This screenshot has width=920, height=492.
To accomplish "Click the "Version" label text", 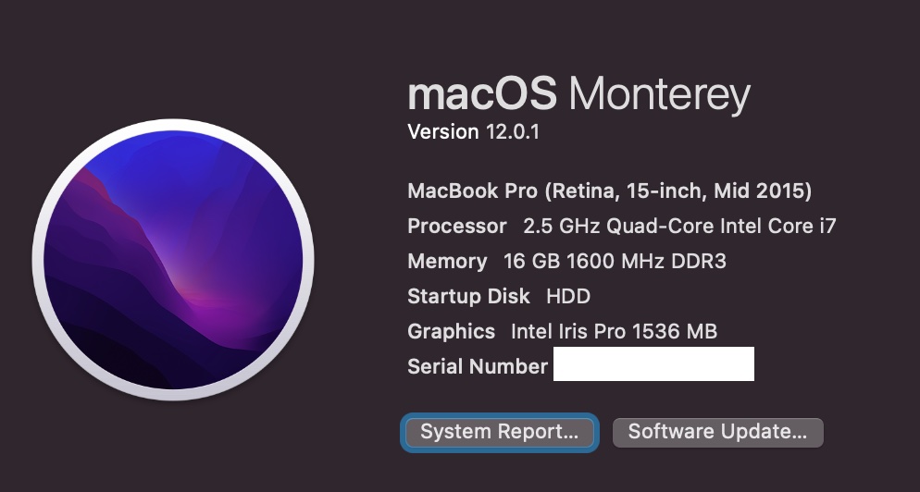I will pos(442,132).
